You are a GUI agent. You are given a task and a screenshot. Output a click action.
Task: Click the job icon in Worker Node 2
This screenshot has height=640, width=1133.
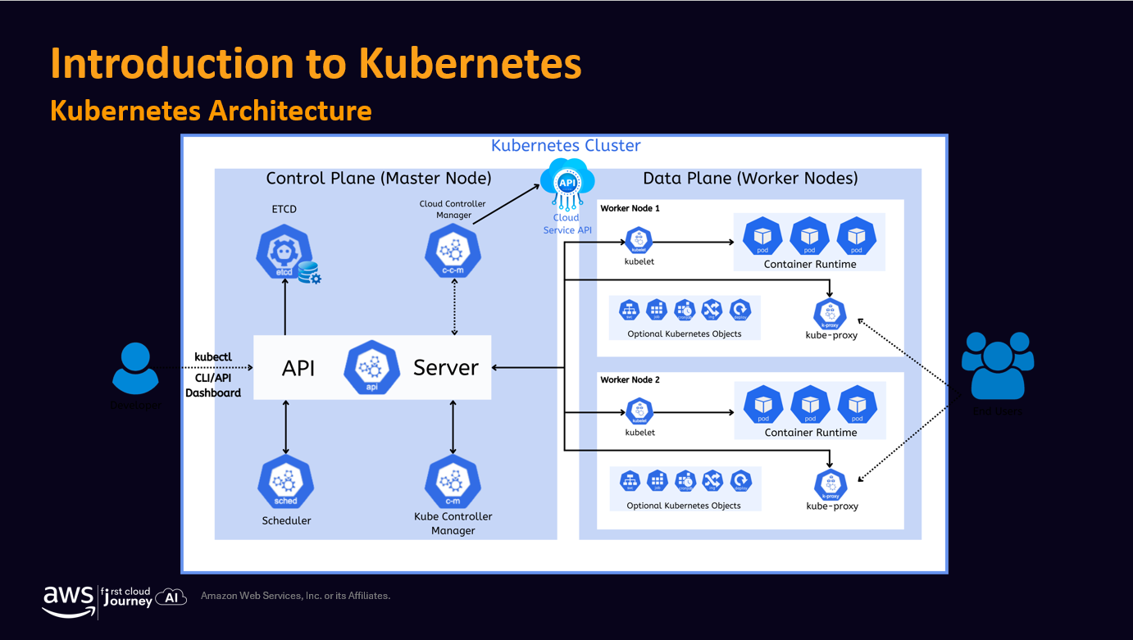tap(657, 481)
